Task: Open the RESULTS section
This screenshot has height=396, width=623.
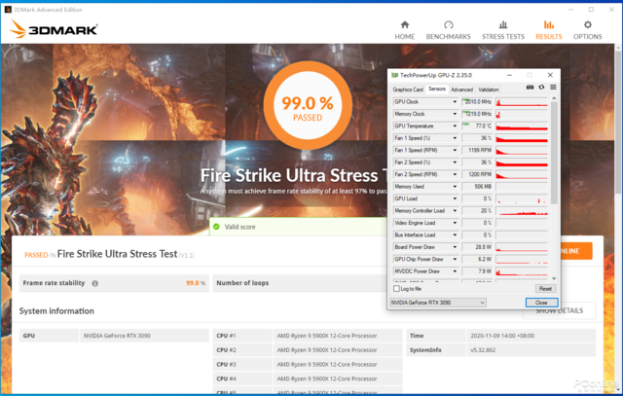Action: point(549,30)
